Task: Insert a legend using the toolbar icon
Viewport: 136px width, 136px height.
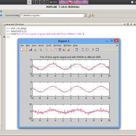Action: click(x=87, y=49)
